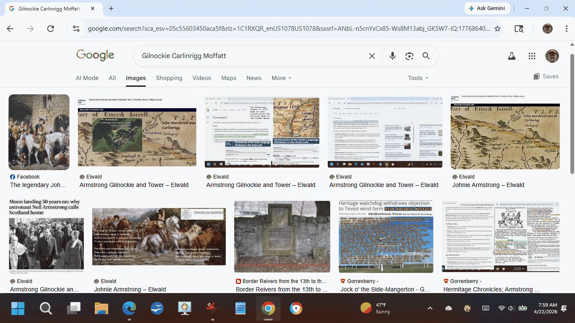Open Google Lens image search

[409, 56]
